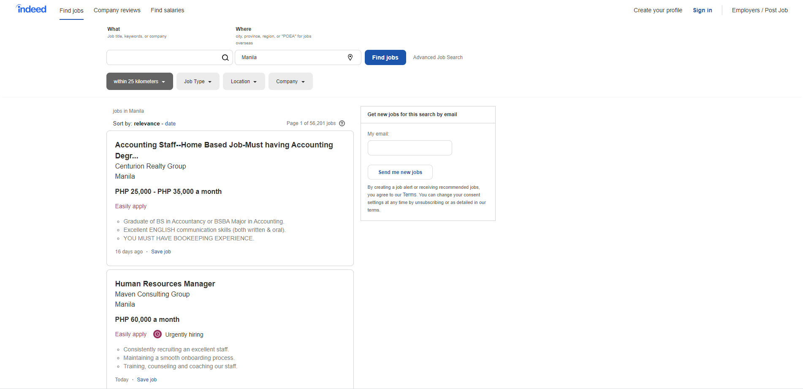Open the Human Resources Manager job title
The height and width of the screenshot is (389, 803).
(x=165, y=284)
